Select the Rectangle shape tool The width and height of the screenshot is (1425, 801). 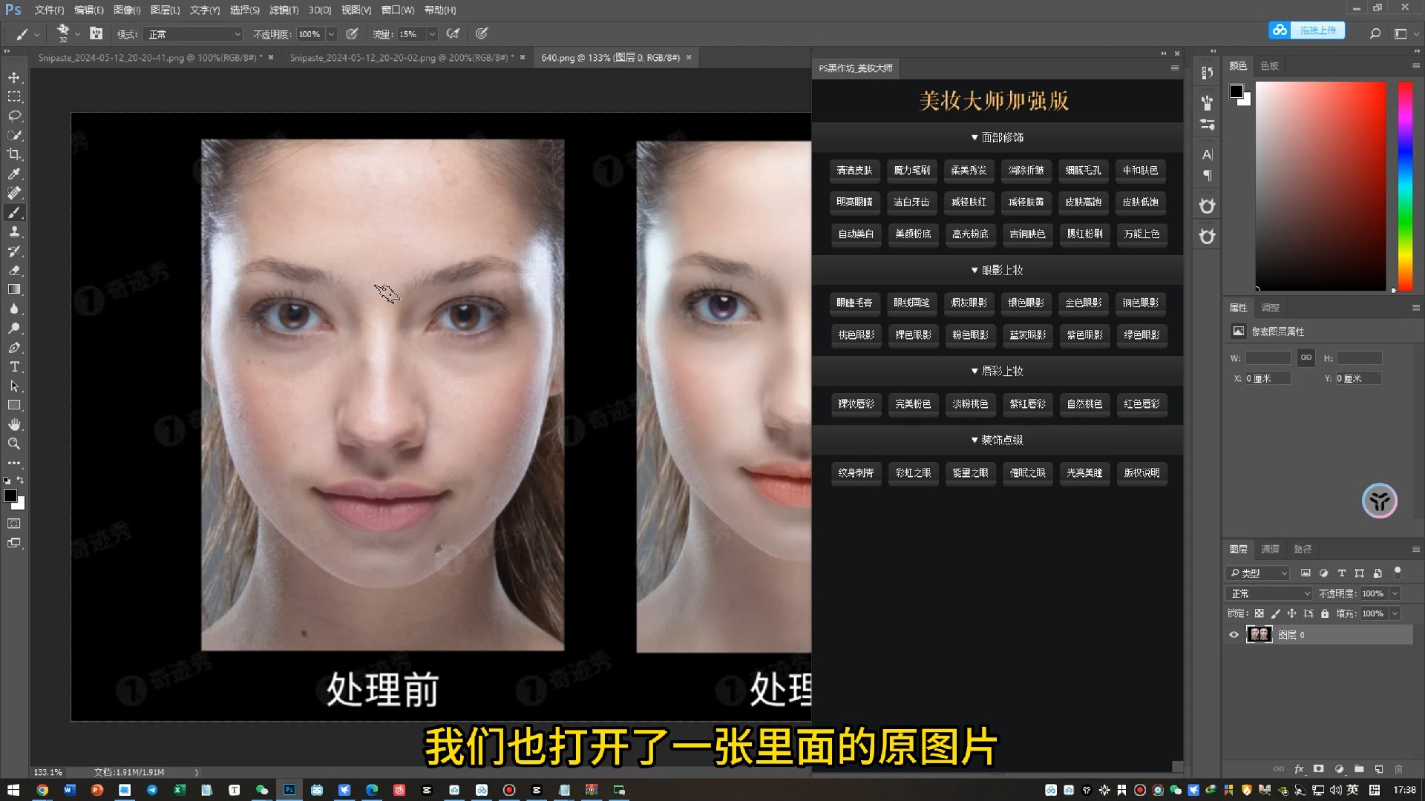click(14, 406)
